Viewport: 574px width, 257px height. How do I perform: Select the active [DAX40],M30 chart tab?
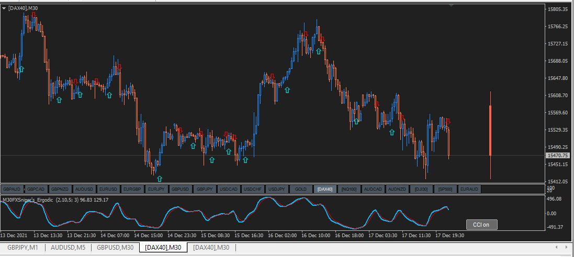[163, 248]
